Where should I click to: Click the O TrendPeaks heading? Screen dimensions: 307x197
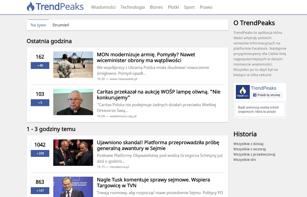point(254,23)
